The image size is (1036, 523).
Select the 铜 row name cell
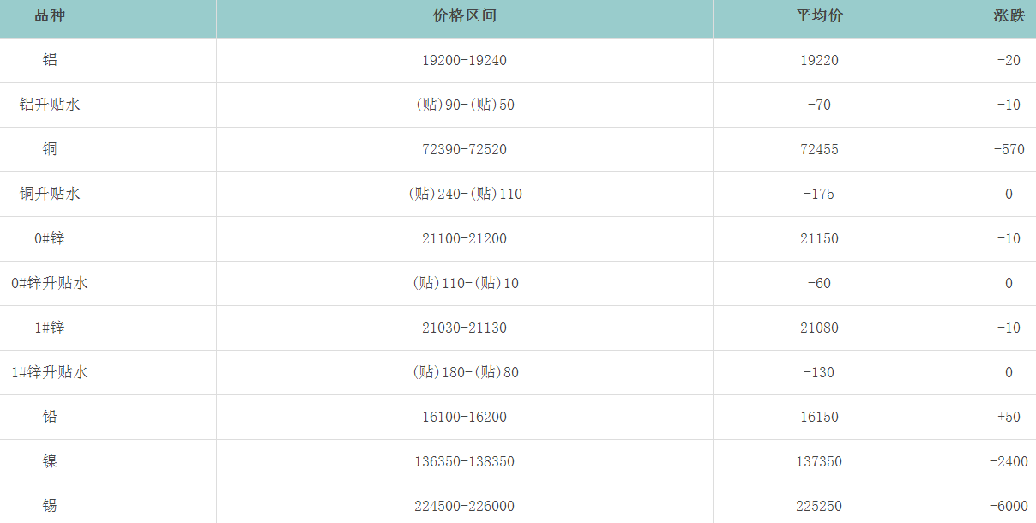click(x=50, y=149)
